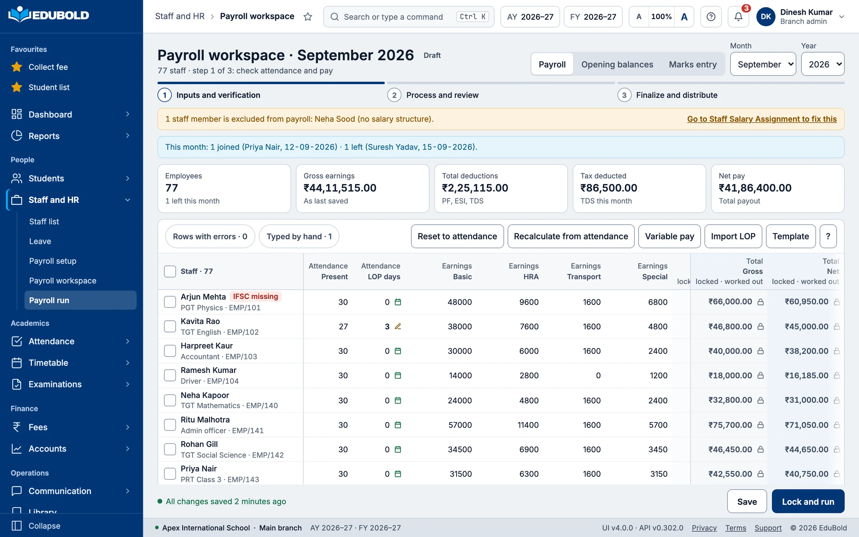Open Payroll setup in the sidebar
This screenshot has width=859, height=537.
point(53,261)
